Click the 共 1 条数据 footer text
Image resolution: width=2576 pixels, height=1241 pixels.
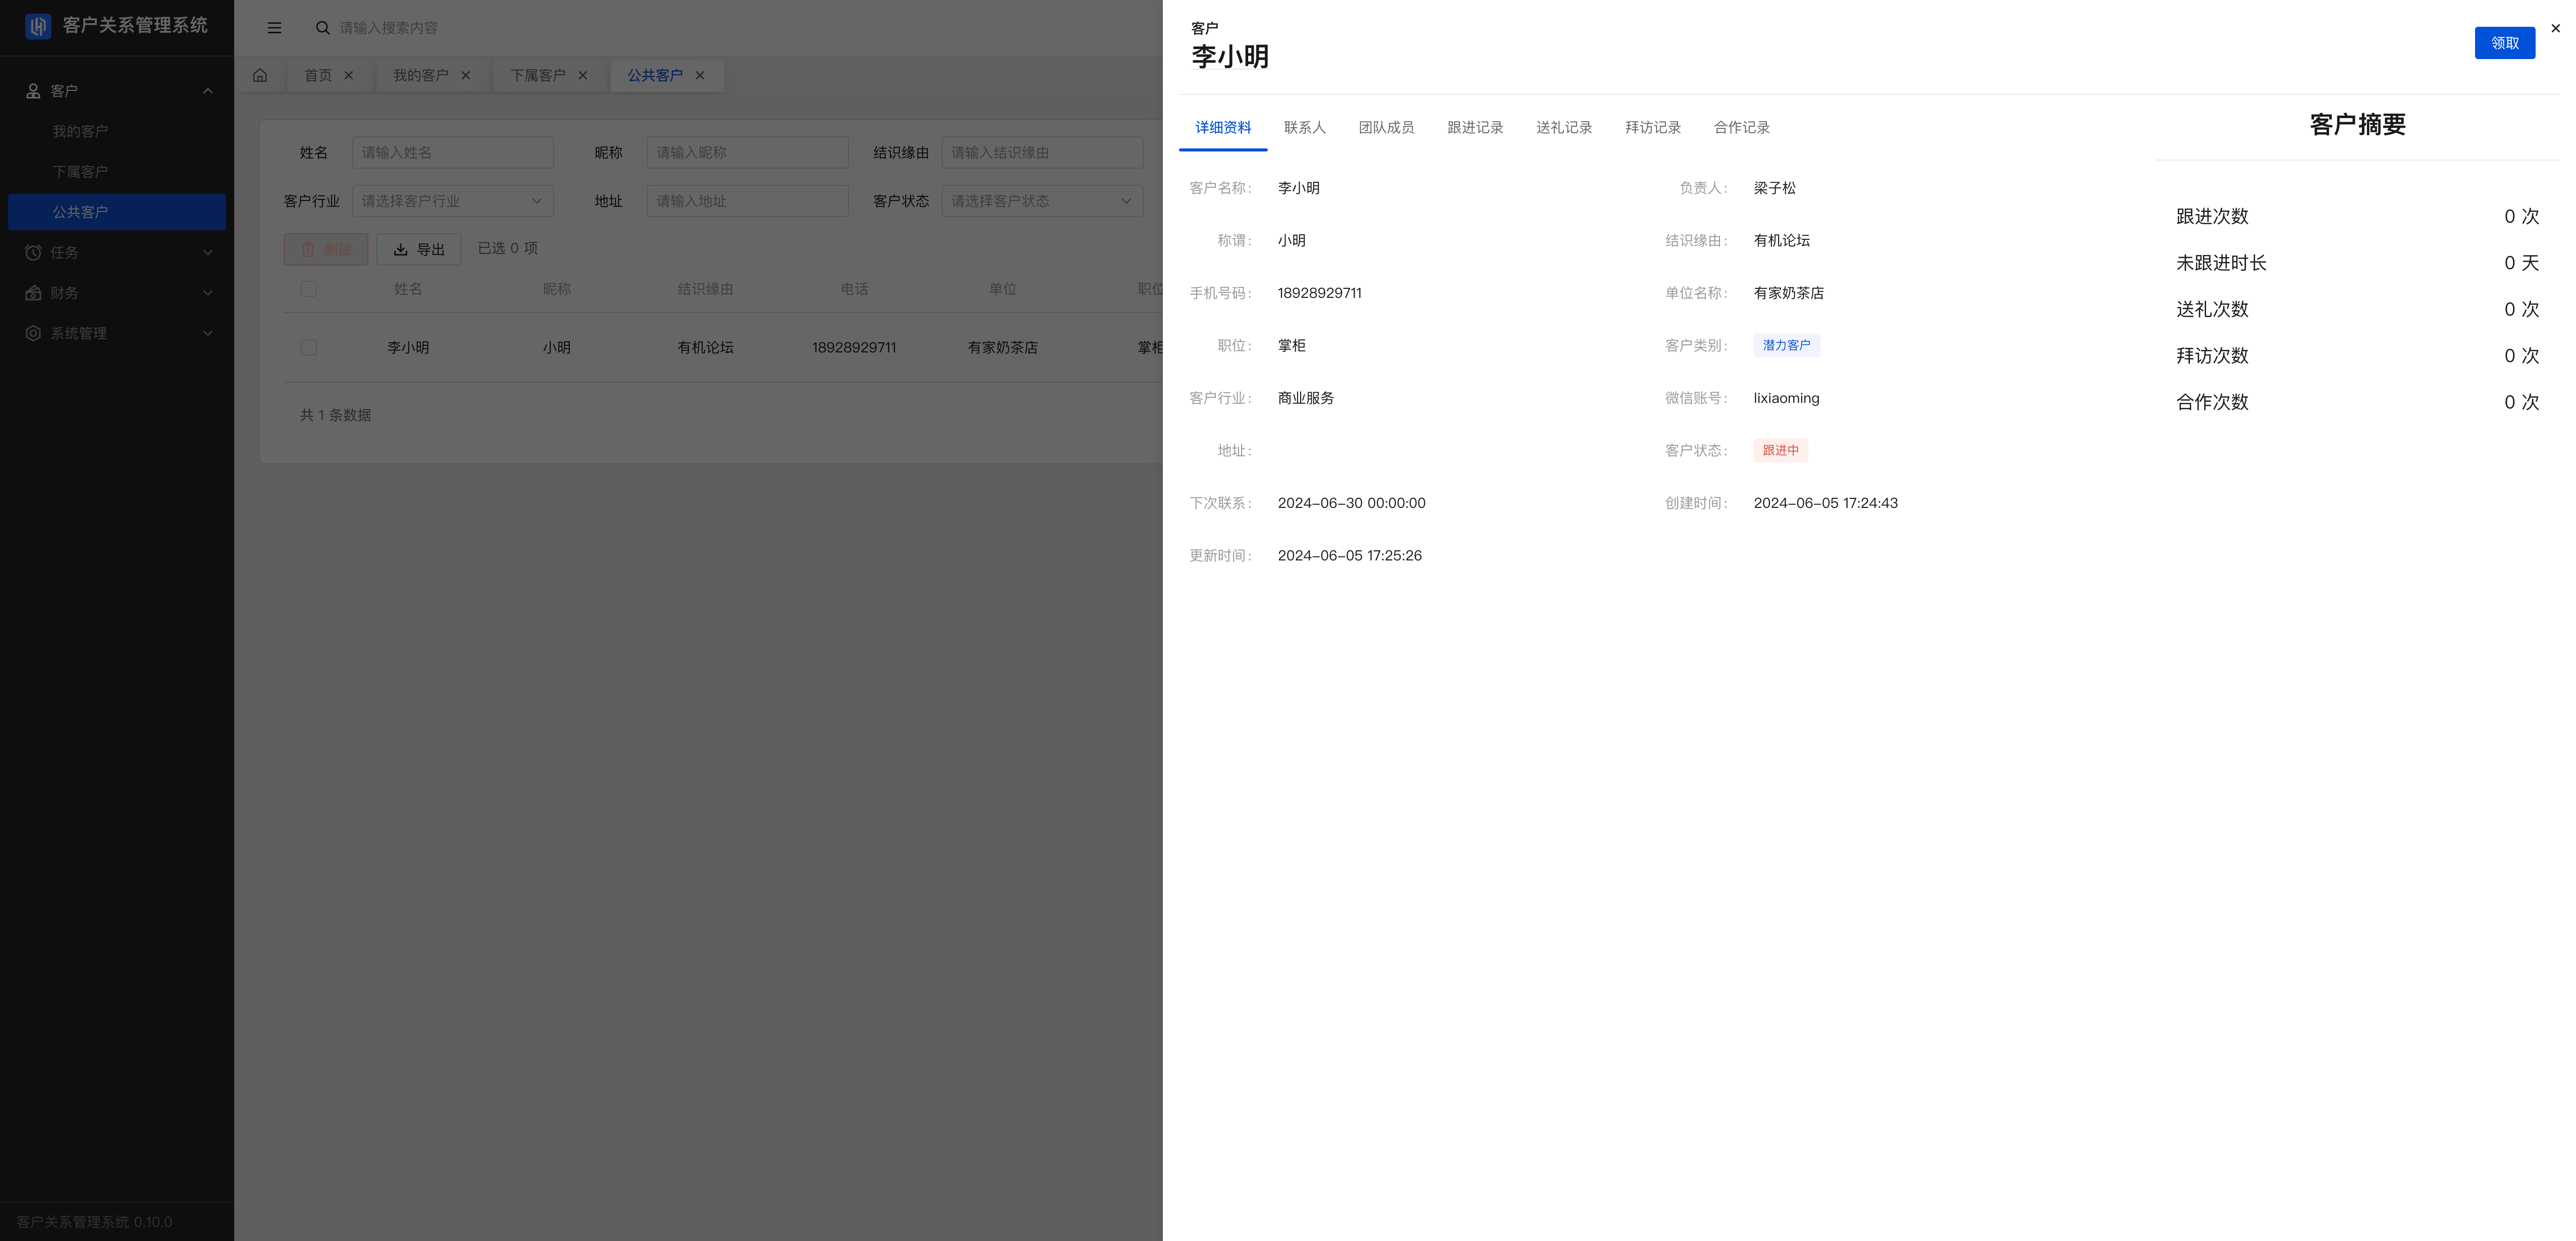[x=336, y=415]
